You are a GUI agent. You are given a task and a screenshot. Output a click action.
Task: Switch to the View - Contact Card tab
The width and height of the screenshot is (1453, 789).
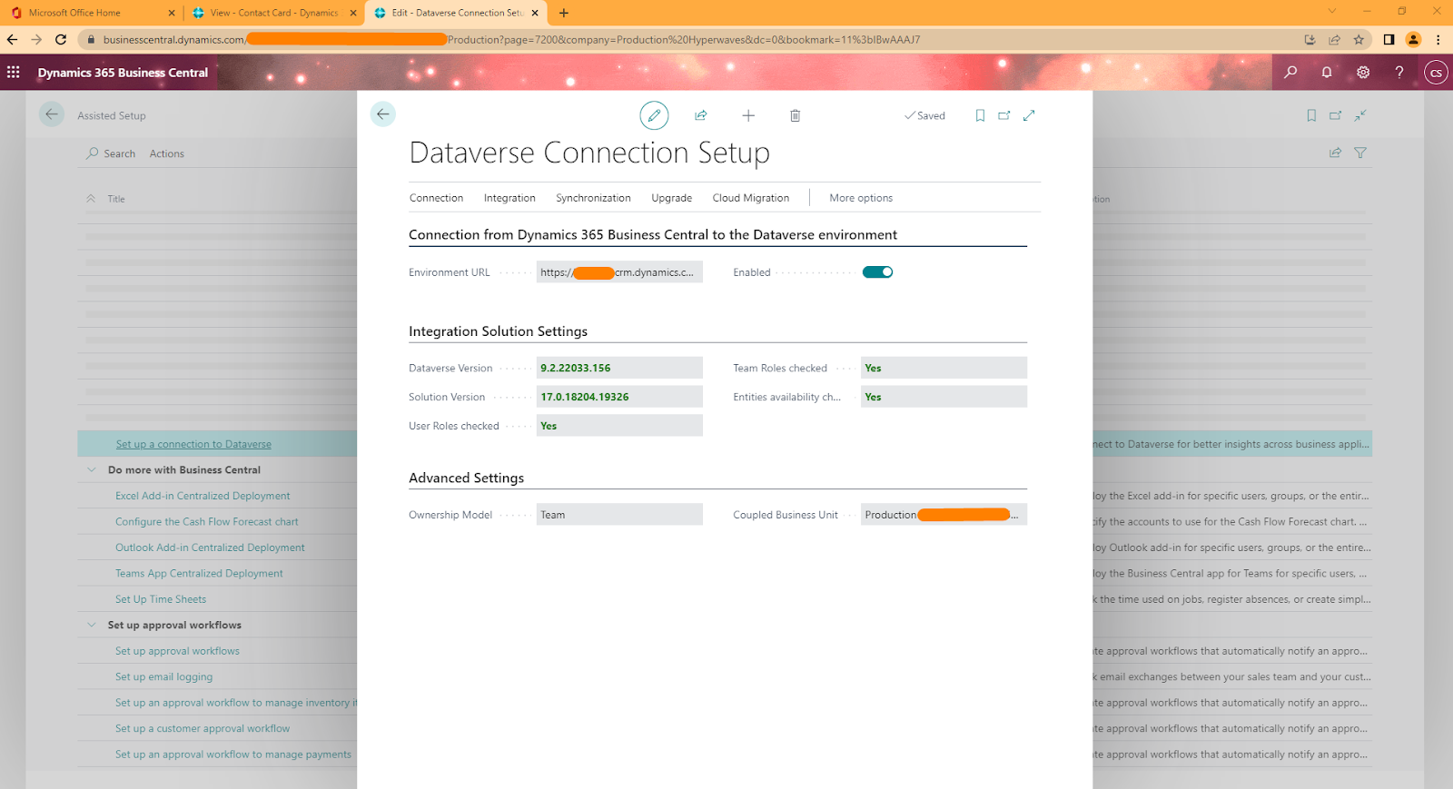274,13
